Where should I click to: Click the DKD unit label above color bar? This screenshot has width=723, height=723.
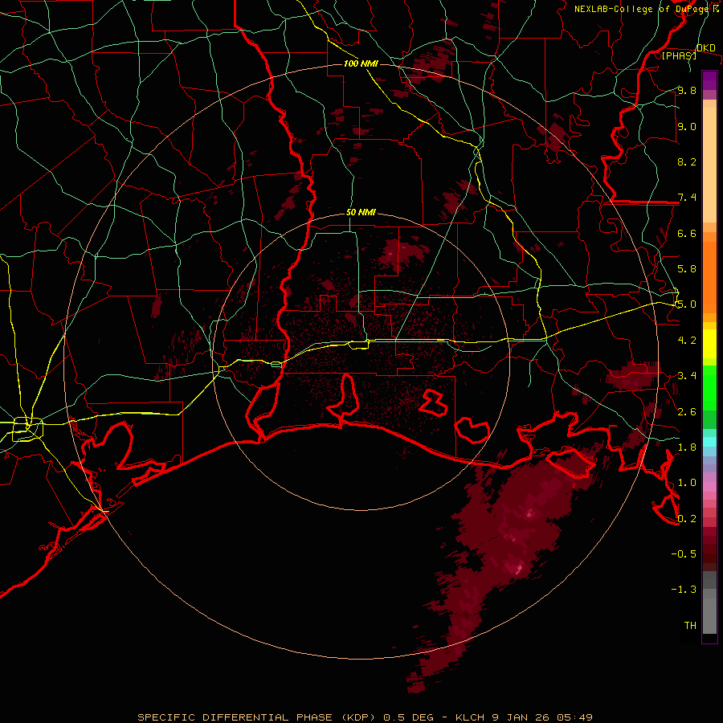click(706, 48)
